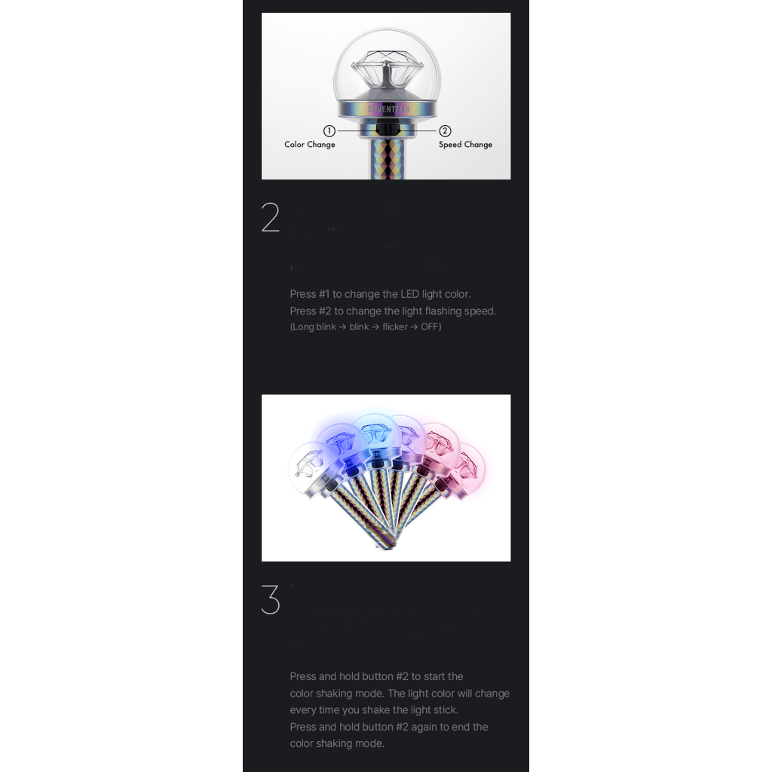The height and width of the screenshot is (772, 772).
Task: Click the harlequin-patterned handle in top image
Action: [388, 158]
